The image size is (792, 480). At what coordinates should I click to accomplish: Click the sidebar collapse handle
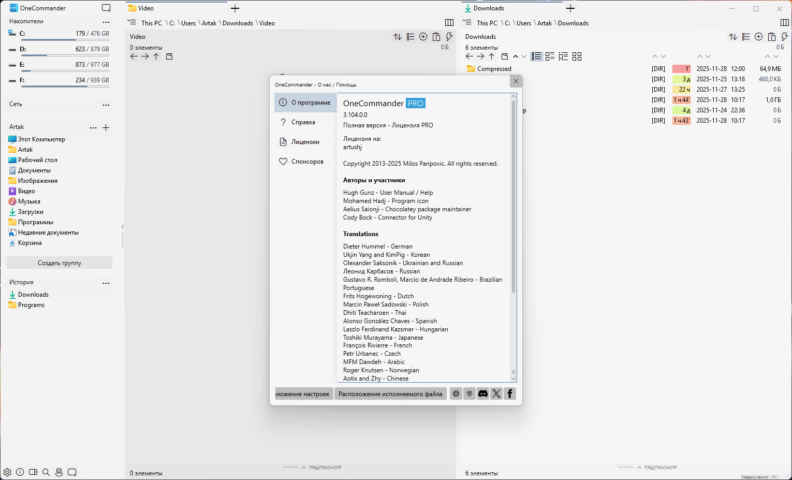(123, 236)
